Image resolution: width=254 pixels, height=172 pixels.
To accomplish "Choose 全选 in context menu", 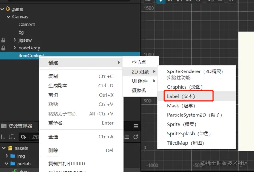I will click(80, 137).
